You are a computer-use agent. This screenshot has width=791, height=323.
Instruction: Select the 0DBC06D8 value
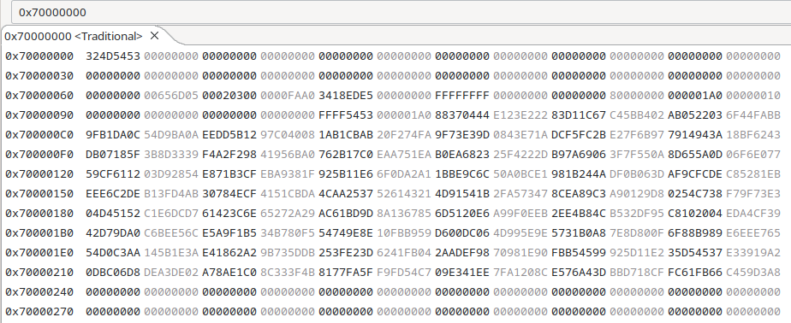coord(113,272)
